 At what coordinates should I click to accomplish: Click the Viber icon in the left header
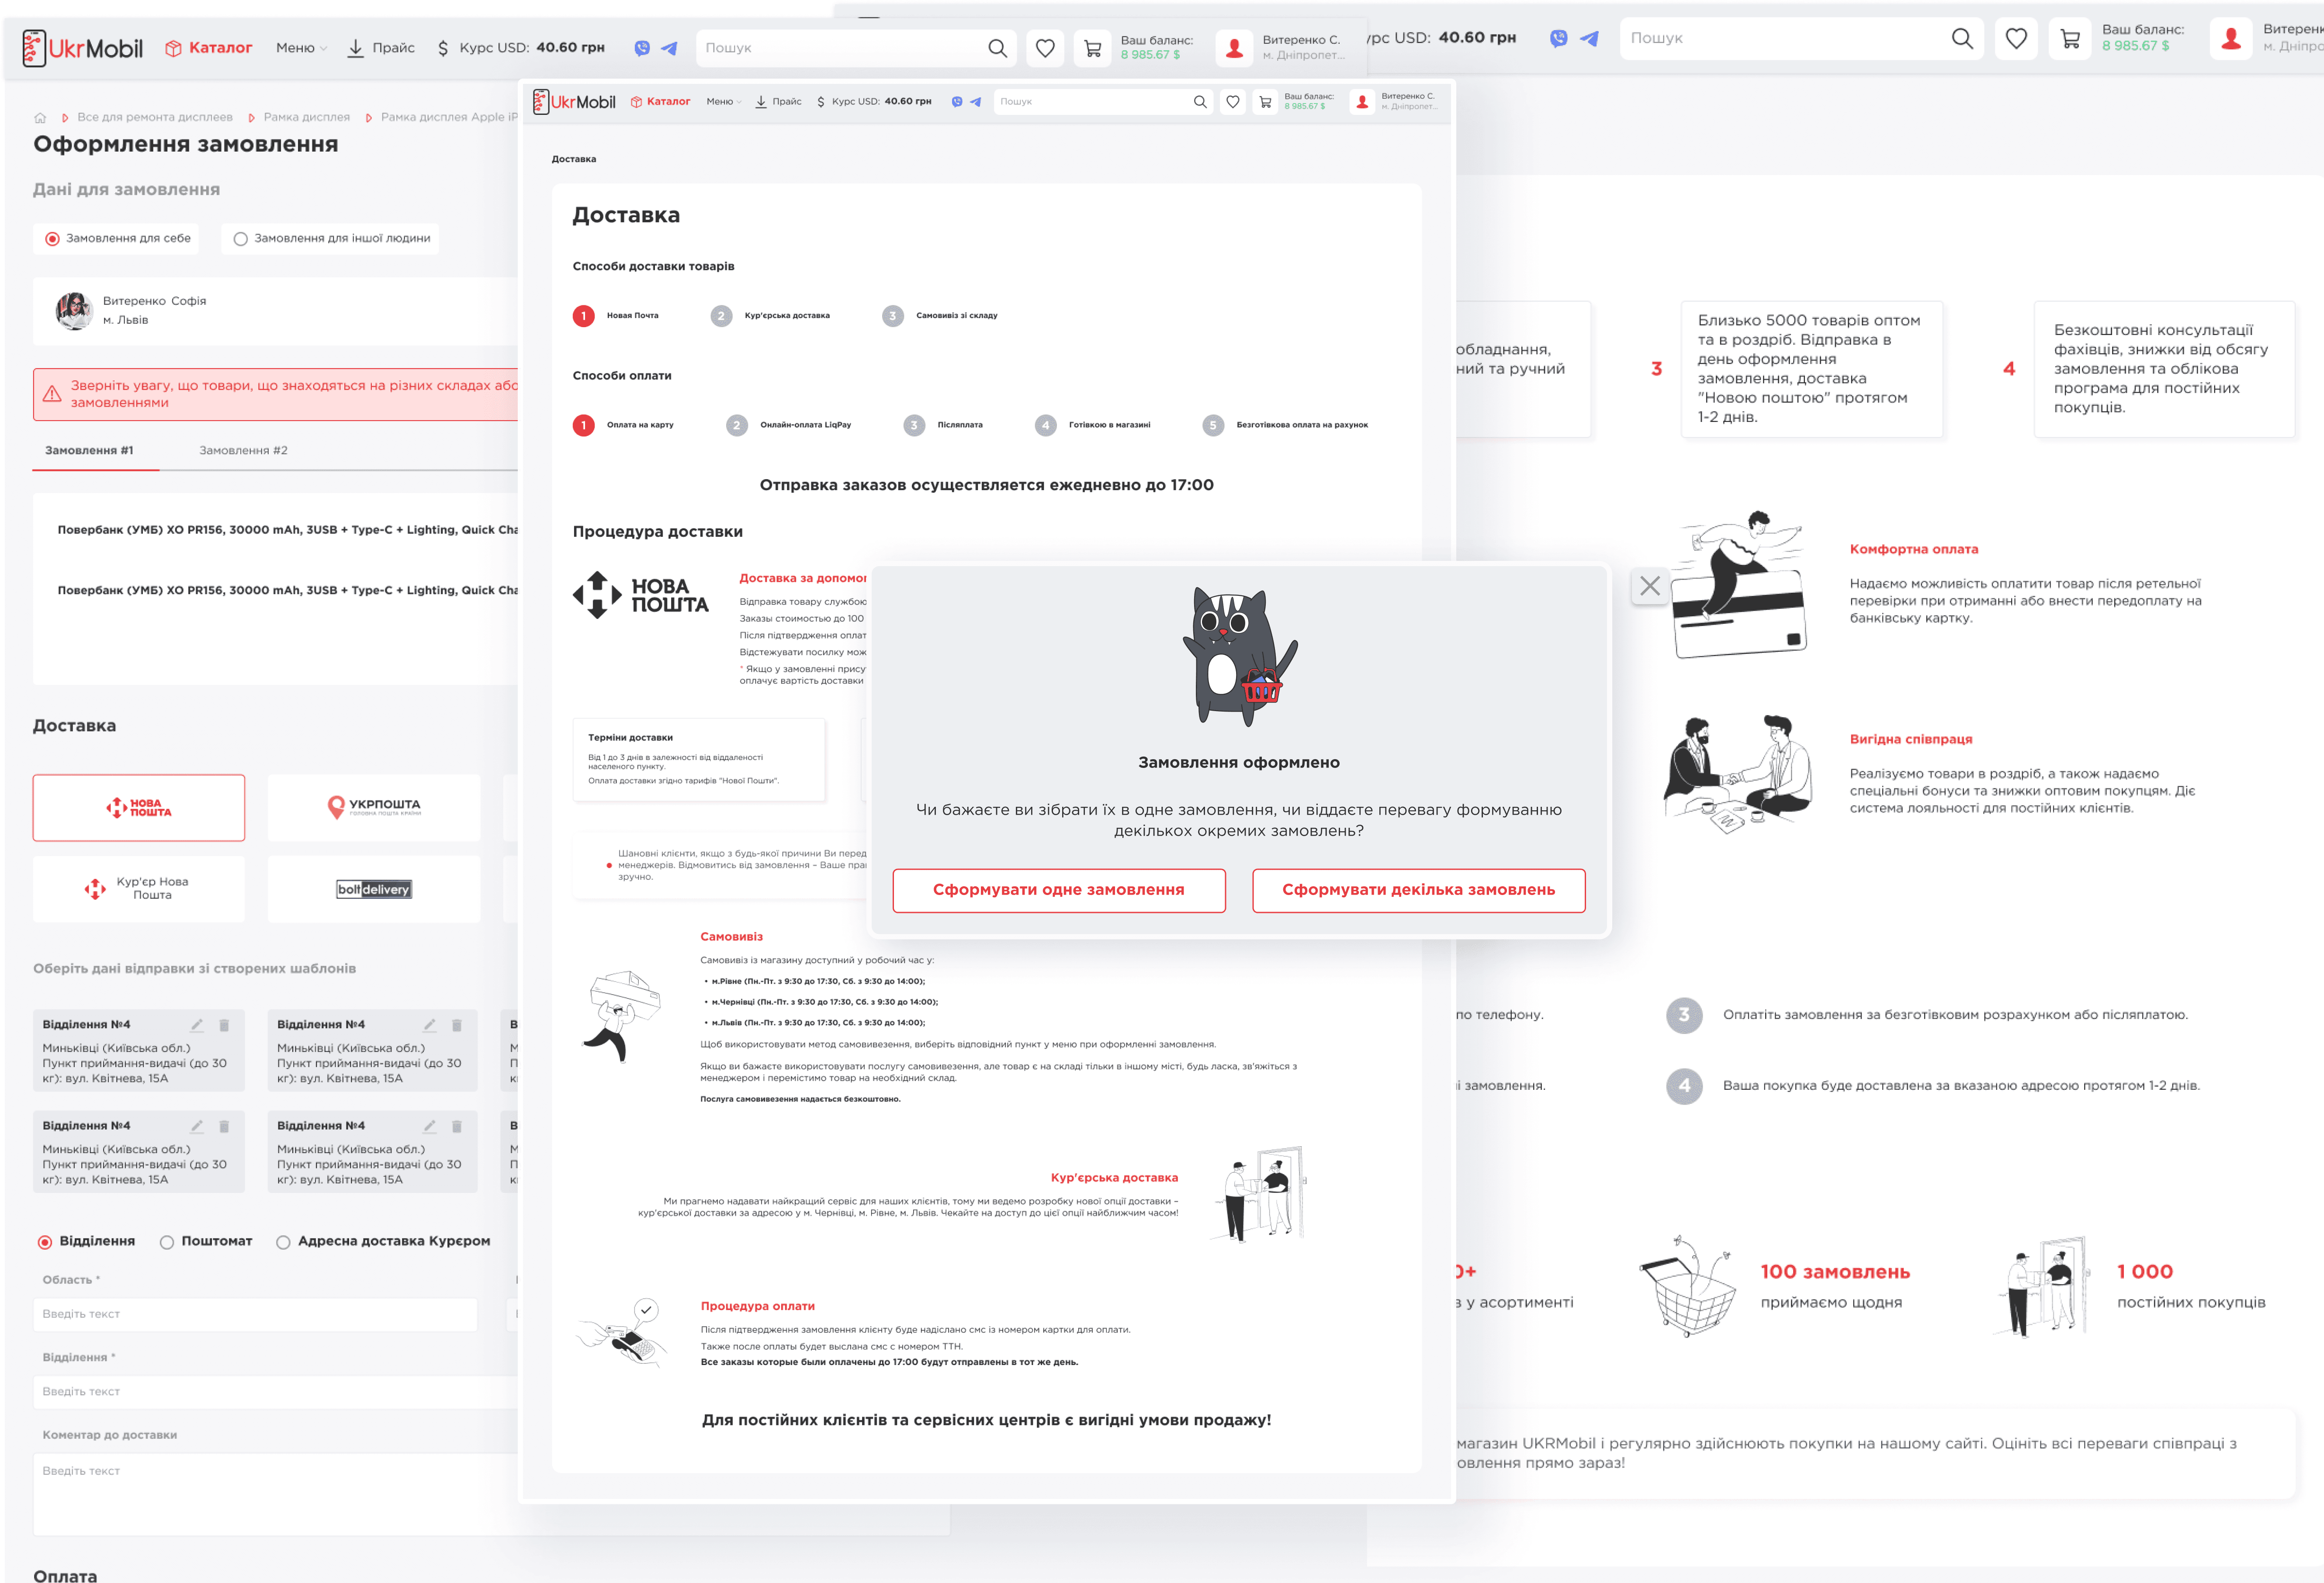click(x=642, y=48)
